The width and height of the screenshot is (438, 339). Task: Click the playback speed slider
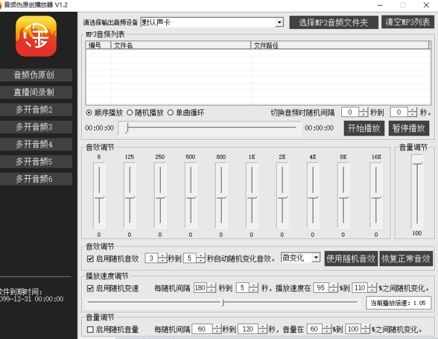tap(222, 303)
